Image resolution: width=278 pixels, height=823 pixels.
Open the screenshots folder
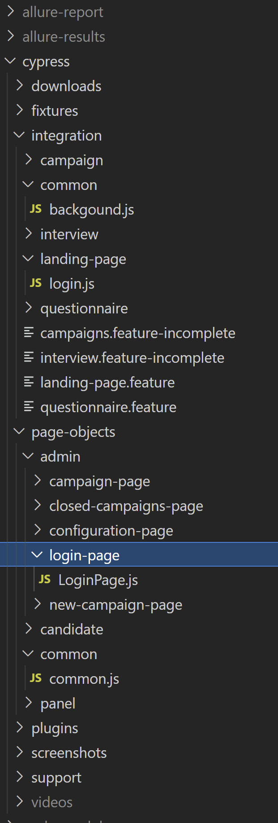pyautogui.click(x=69, y=753)
